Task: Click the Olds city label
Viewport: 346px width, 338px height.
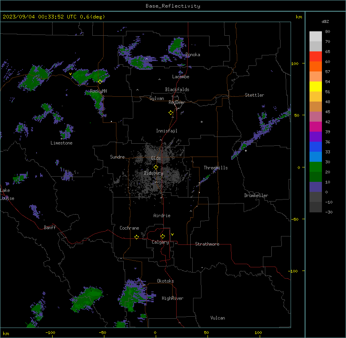Action: [156, 158]
